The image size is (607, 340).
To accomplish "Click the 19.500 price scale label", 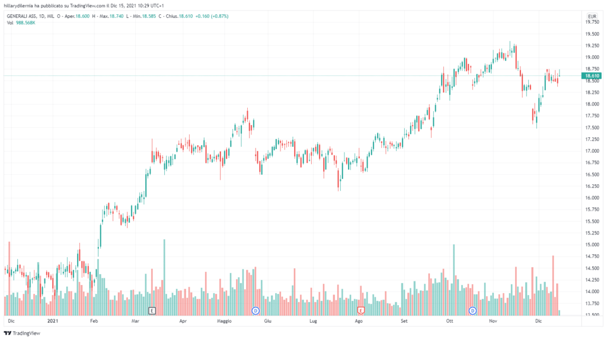I will point(592,34).
